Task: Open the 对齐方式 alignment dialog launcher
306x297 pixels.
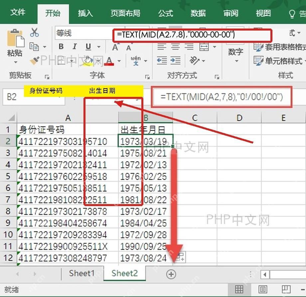Action: [x=217, y=77]
